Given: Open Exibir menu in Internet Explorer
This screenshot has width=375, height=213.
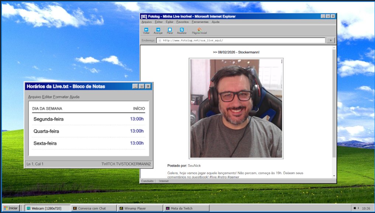Looking at the screenshot, I should 170,22.
